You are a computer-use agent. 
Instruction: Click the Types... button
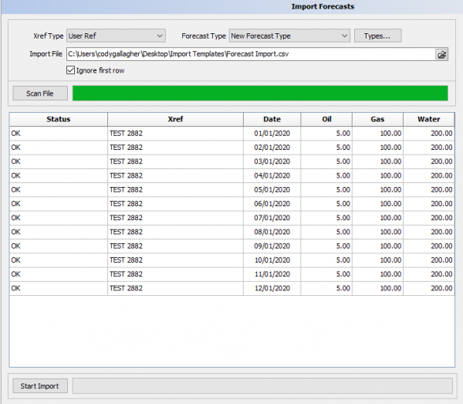(377, 36)
